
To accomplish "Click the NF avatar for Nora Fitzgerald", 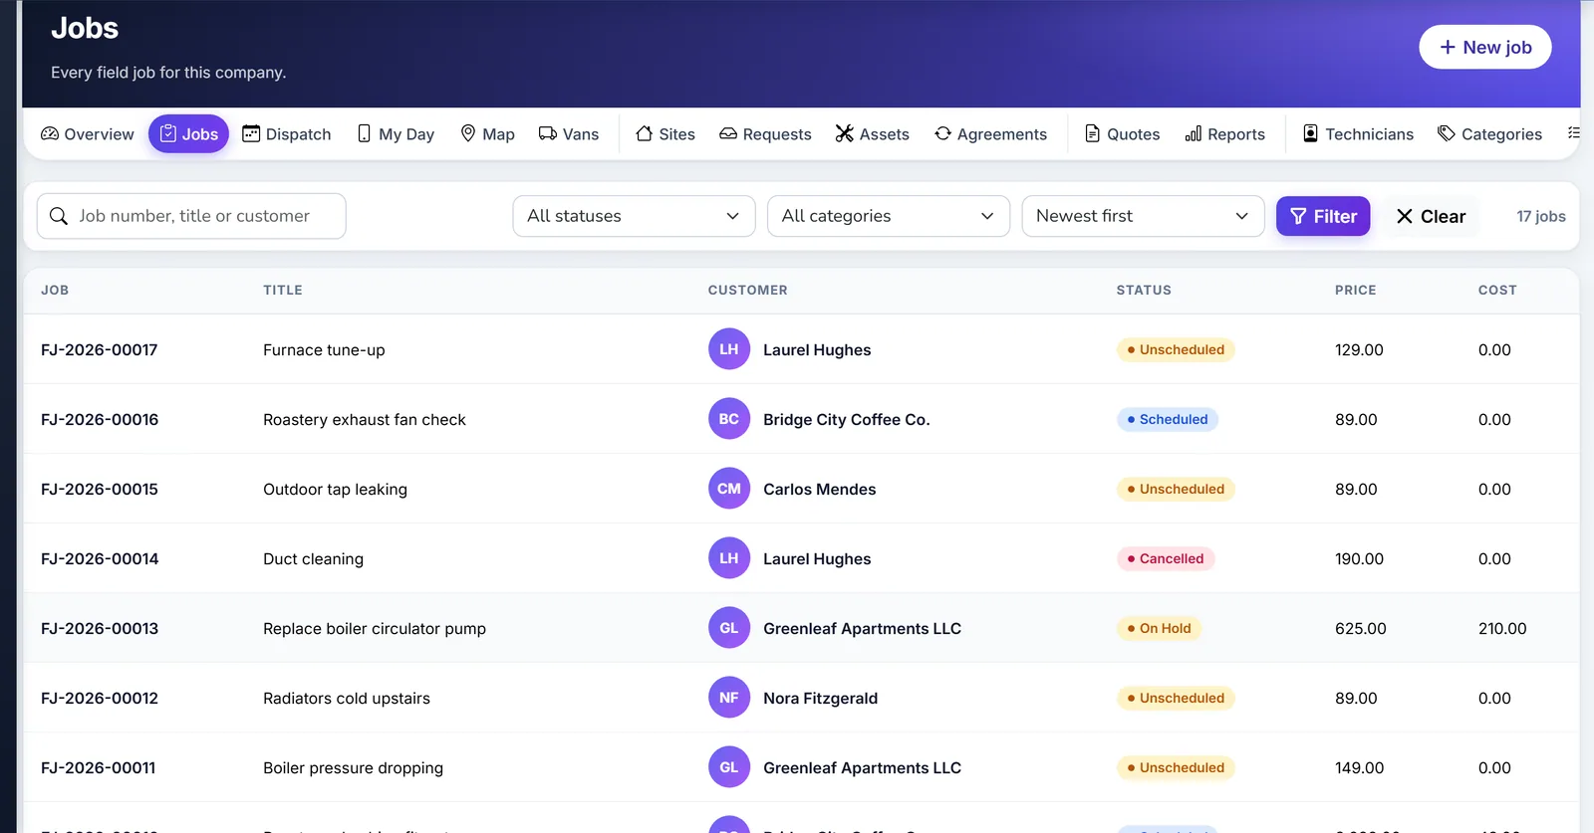I will coord(729,698).
